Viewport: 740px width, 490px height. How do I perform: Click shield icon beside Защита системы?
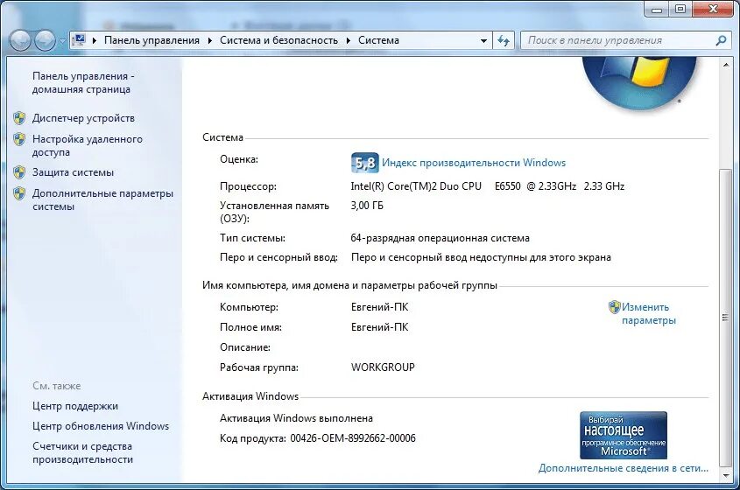tap(19, 172)
